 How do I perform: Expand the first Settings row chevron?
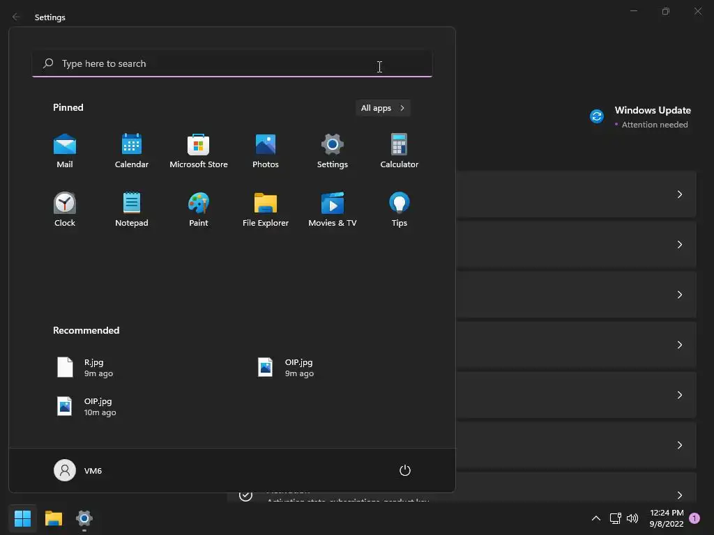[x=679, y=194]
